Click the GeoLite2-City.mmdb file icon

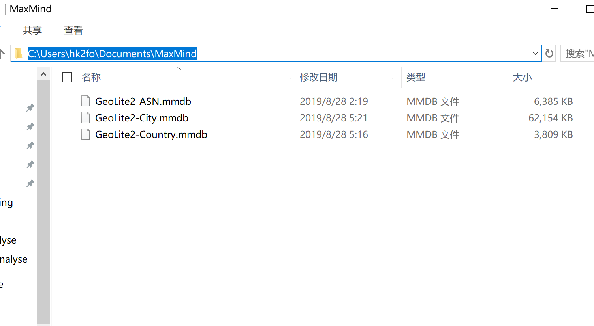tap(85, 118)
